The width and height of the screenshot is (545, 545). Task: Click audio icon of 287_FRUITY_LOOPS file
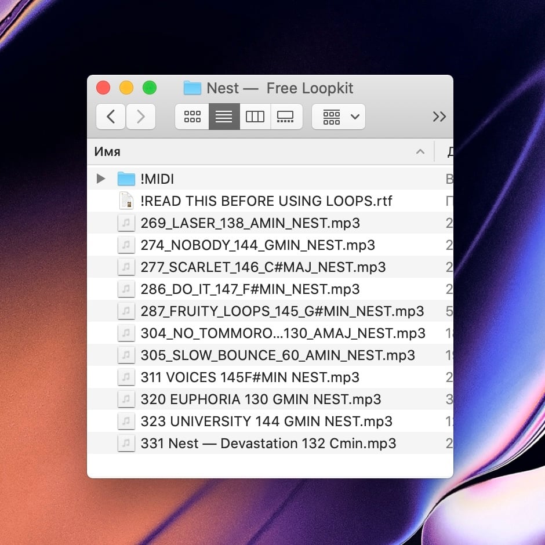pos(126,311)
